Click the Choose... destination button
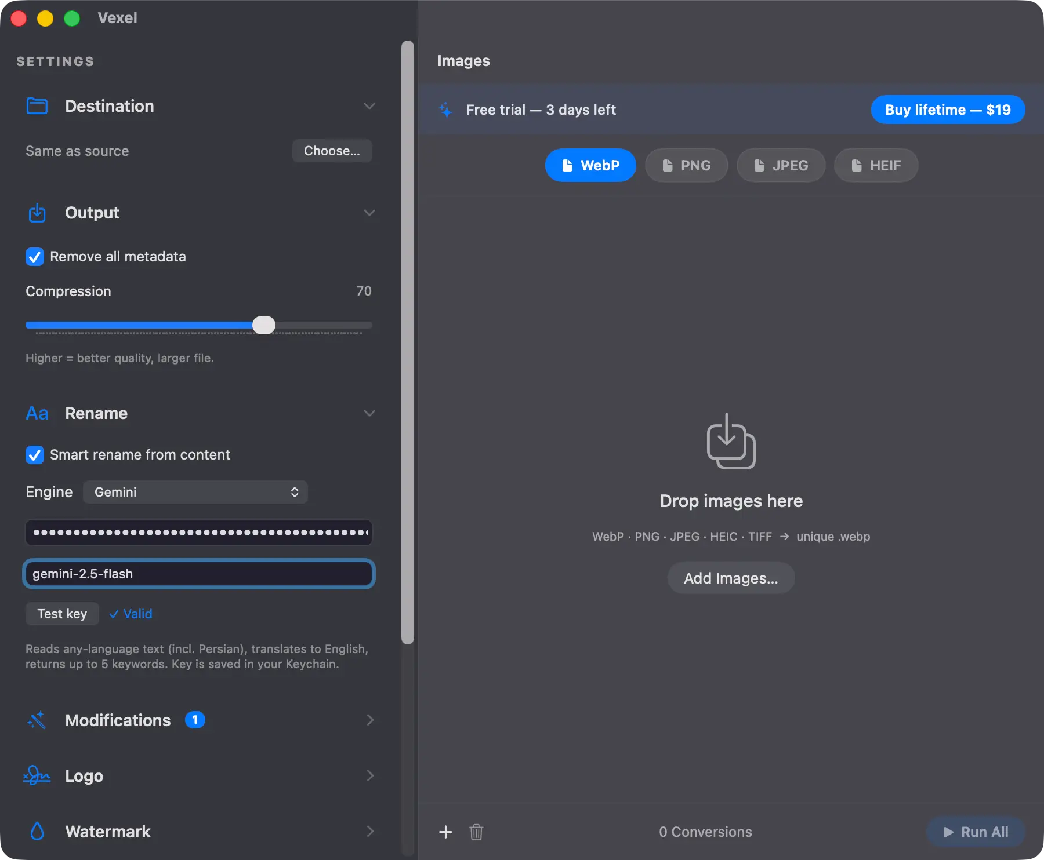The image size is (1044, 860). tap(332, 151)
